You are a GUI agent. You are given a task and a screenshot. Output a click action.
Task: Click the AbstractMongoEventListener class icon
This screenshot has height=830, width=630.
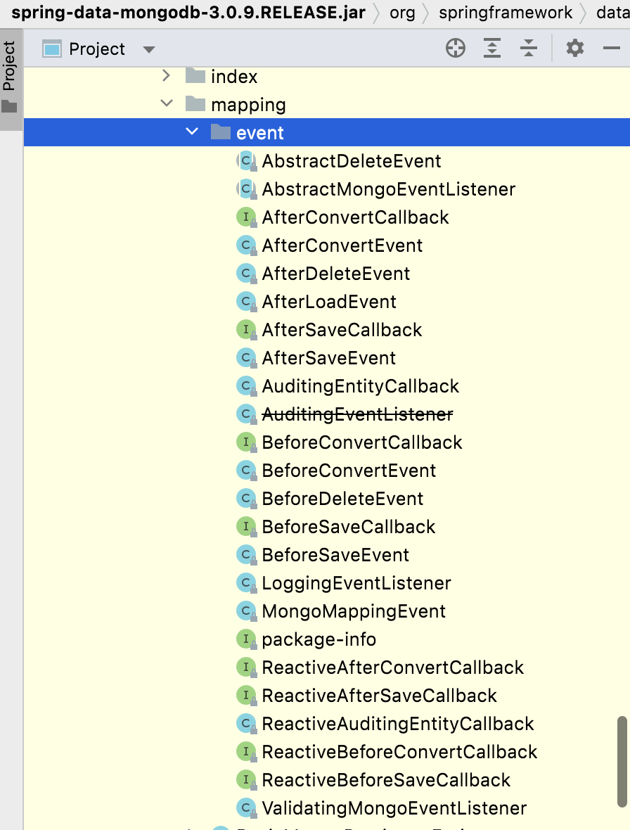tap(246, 189)
